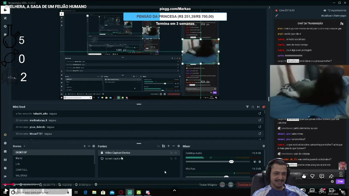Open the Mini feed filter menu

pos(247,107)
